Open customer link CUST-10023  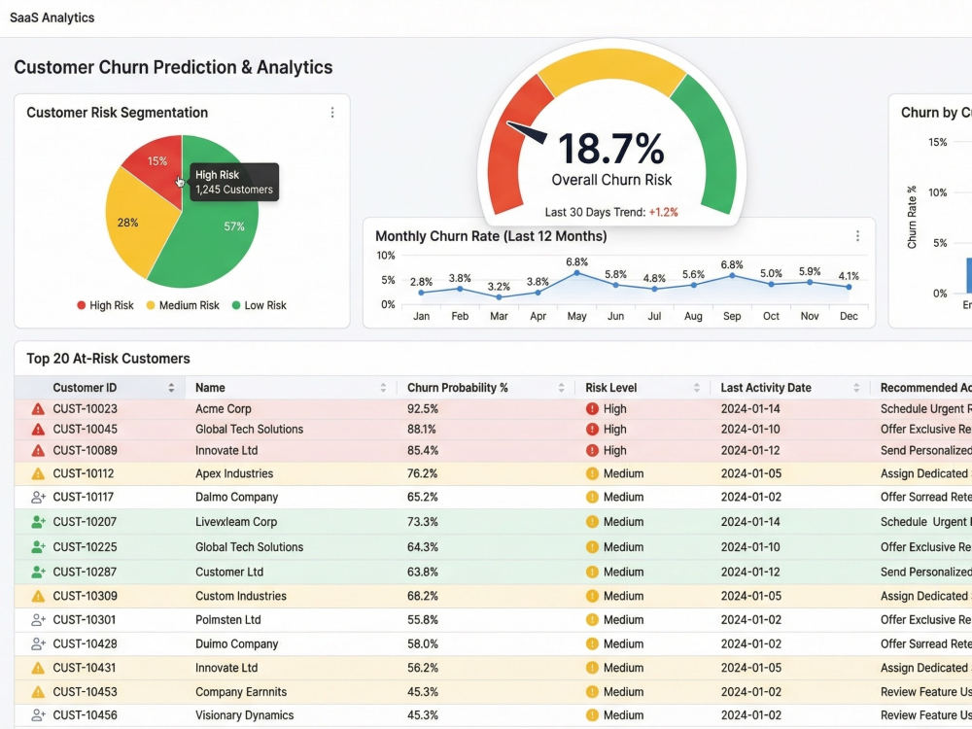pyautogui.click(x=85, y=409)
